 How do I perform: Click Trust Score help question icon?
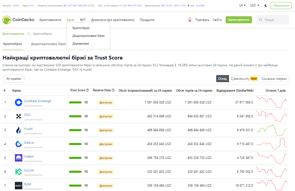point(87,90)
